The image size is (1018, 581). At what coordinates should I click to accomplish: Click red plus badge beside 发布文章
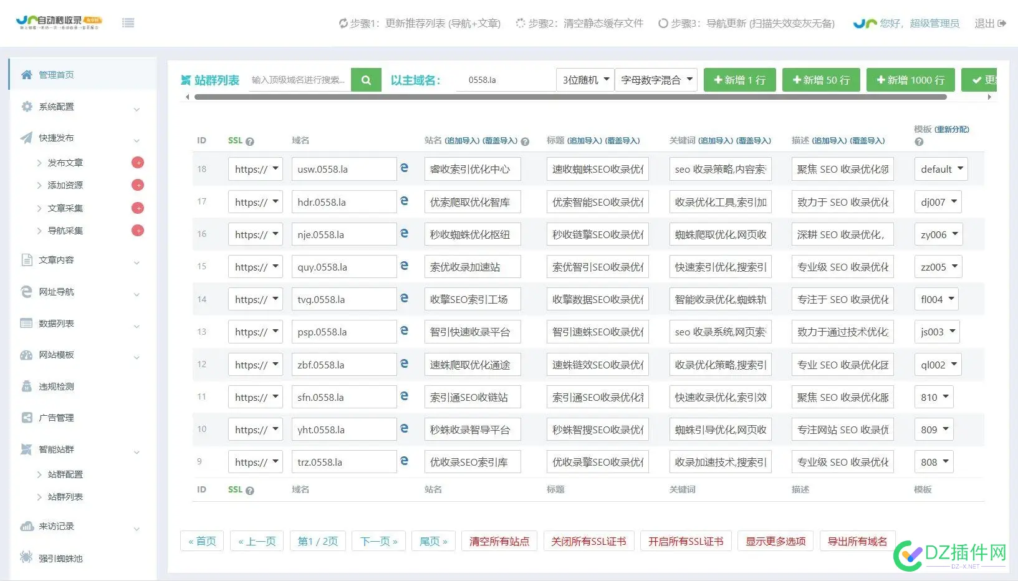tap(138, 163)
